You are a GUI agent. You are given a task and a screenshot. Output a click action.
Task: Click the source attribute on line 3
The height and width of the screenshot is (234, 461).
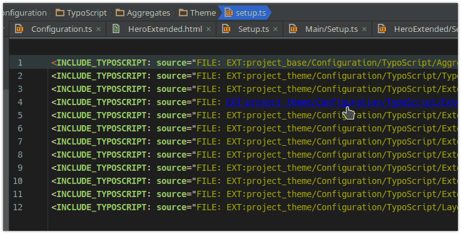(171, 89)
